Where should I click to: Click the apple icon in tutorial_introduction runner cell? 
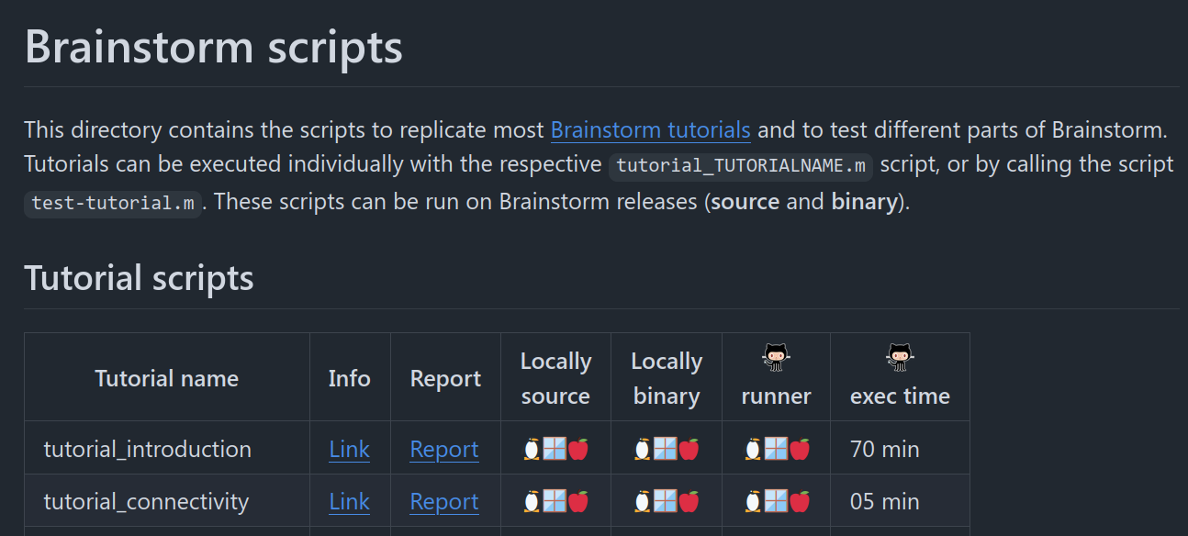(800, 450)
